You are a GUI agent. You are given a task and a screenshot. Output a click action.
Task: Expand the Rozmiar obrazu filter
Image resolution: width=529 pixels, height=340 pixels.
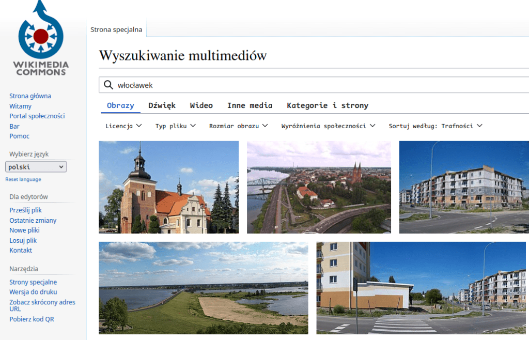[238, 126]
